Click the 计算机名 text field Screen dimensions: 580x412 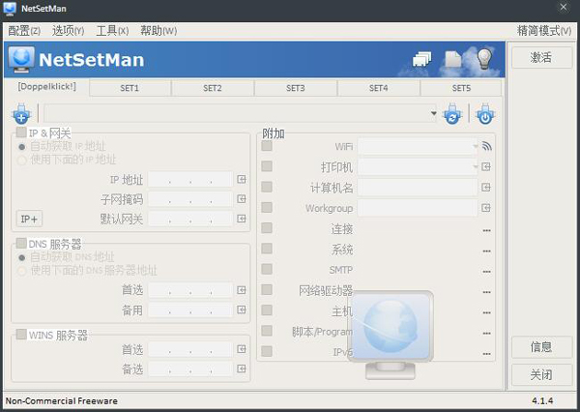[418, 188]
